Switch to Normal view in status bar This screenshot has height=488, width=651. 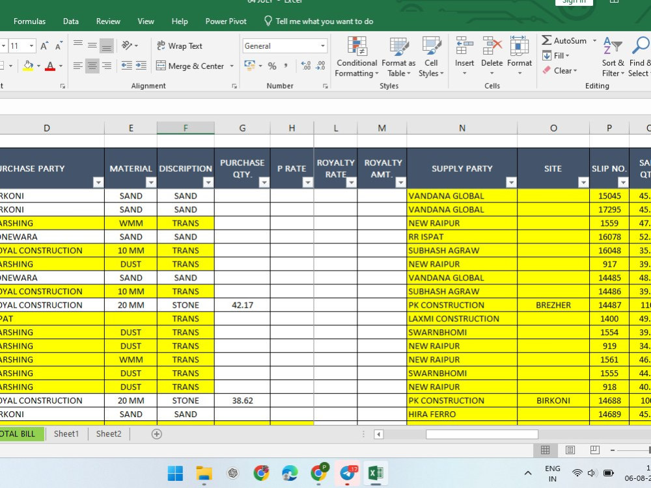[545, 450]
